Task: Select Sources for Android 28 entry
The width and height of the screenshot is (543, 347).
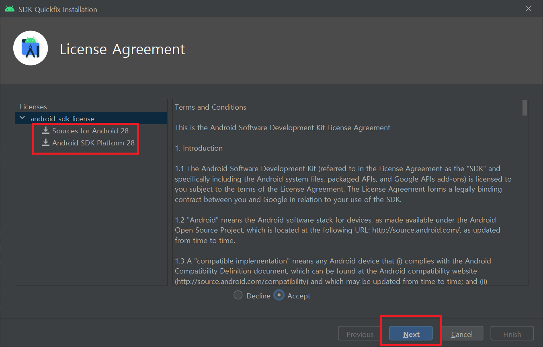Action: pos(90,131)
